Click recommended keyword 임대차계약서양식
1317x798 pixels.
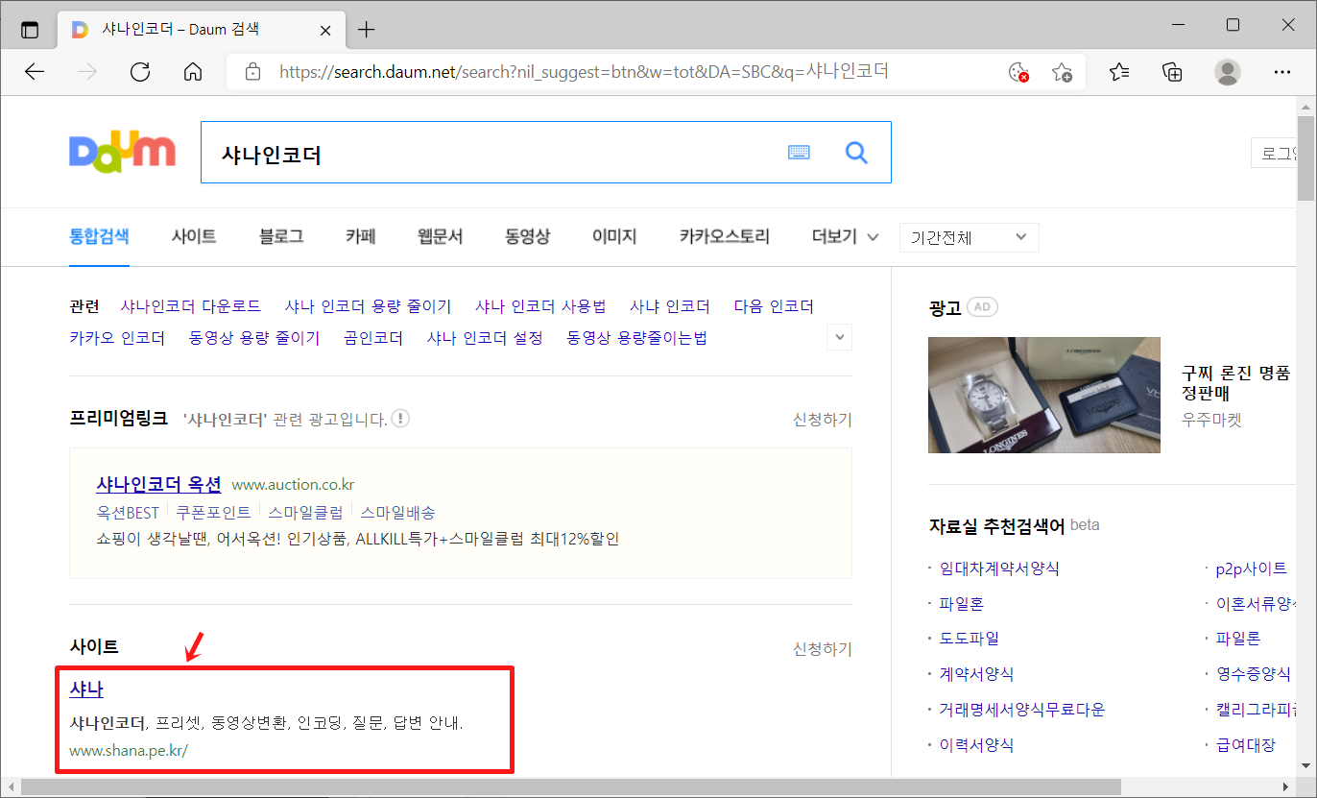tap(999, 568)
